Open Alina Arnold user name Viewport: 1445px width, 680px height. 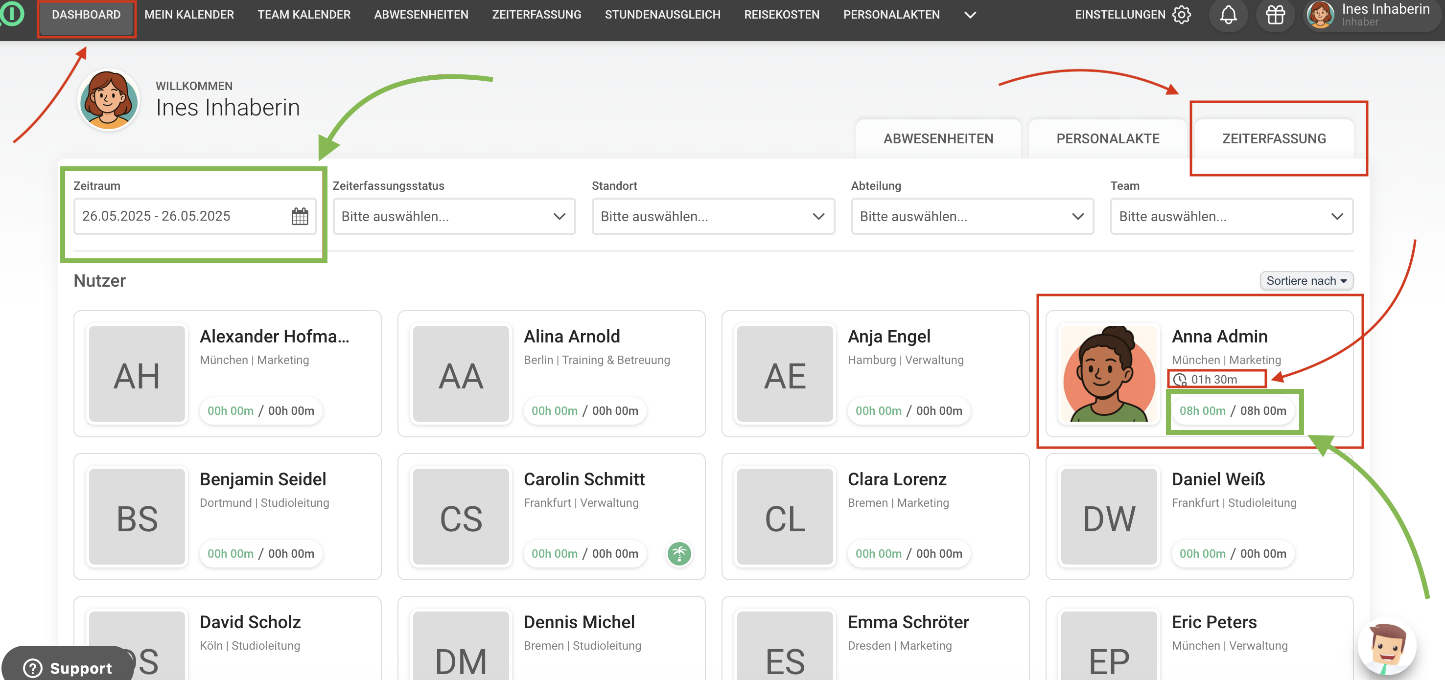coord(572,337)
